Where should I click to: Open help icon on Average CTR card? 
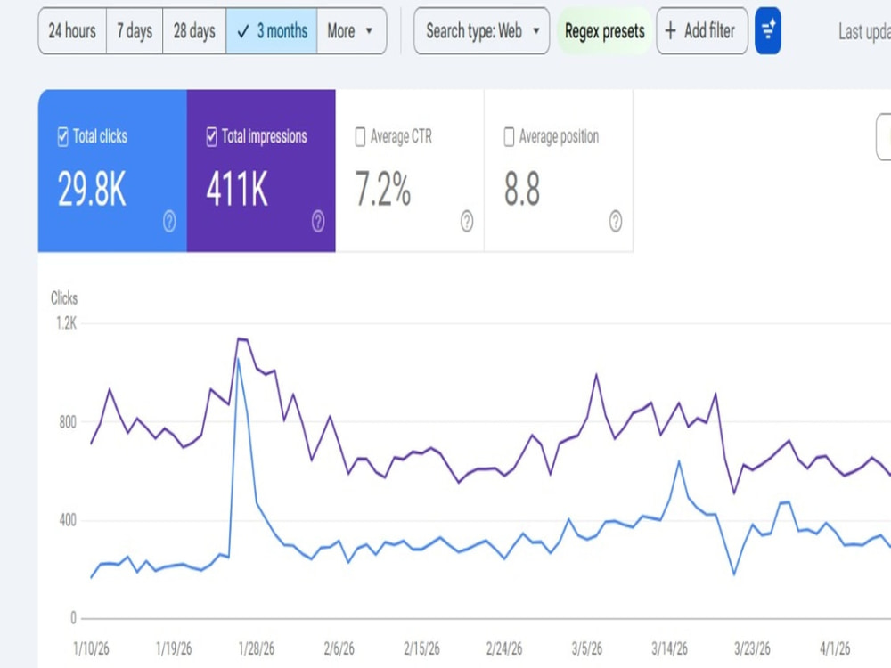pyautogui.click(x=467, y=221)
